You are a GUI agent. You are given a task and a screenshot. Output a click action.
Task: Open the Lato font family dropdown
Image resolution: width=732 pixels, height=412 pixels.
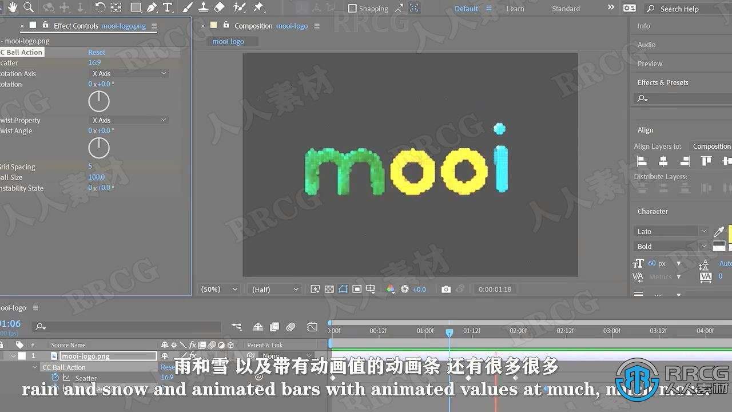click(x=671, y=231)
